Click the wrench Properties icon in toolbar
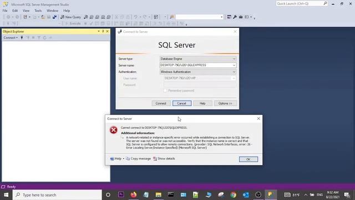The image size is (355, 200). tap(235, 17)
